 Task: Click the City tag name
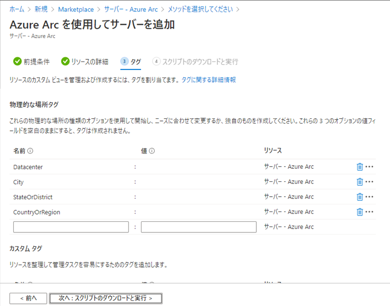click(x=18, y=182)
